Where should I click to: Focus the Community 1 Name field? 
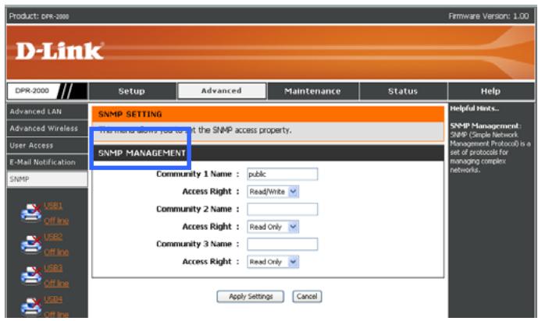[283, 174]
